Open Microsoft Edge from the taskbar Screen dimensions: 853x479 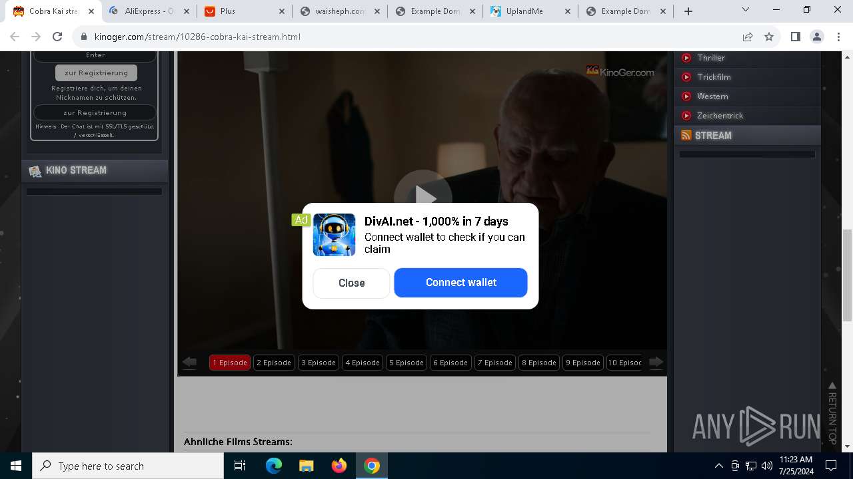(x=274, y=466)
